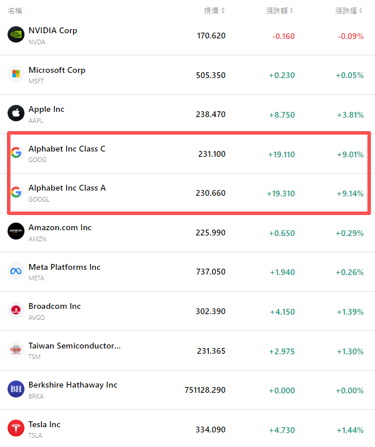This screenshot has width=375, height=447.
Task: Click the Google logo beside GOOG
Action: pyautogui.click(x=16, y=153)
